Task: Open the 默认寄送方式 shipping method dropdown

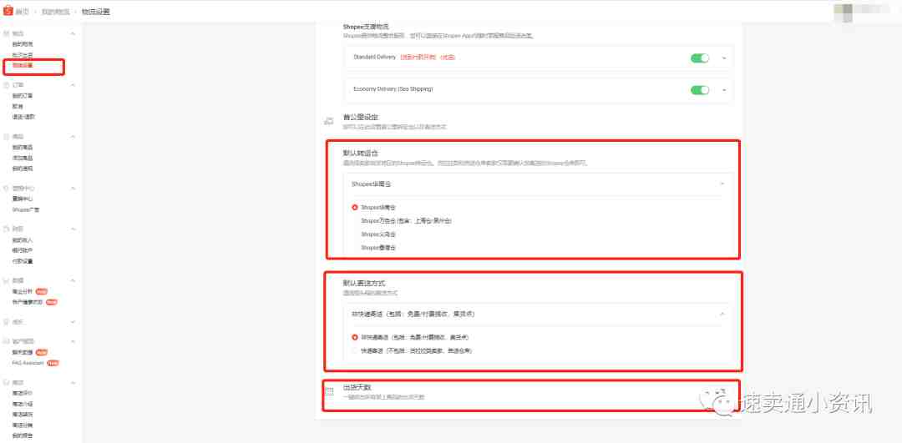Action: pos(538,315)
